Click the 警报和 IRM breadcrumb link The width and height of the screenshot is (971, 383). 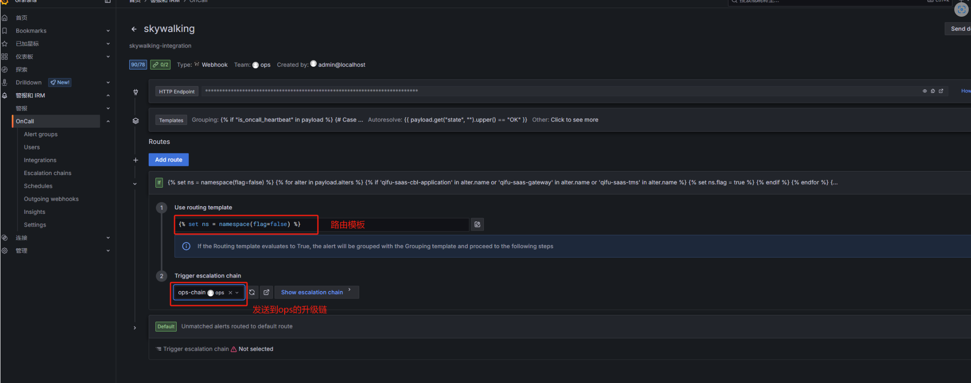click(165, 1)
